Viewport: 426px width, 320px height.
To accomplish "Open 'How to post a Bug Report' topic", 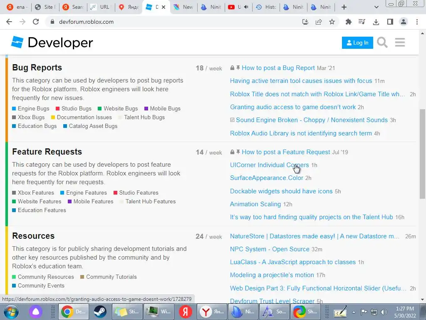I will pos(278,68).
